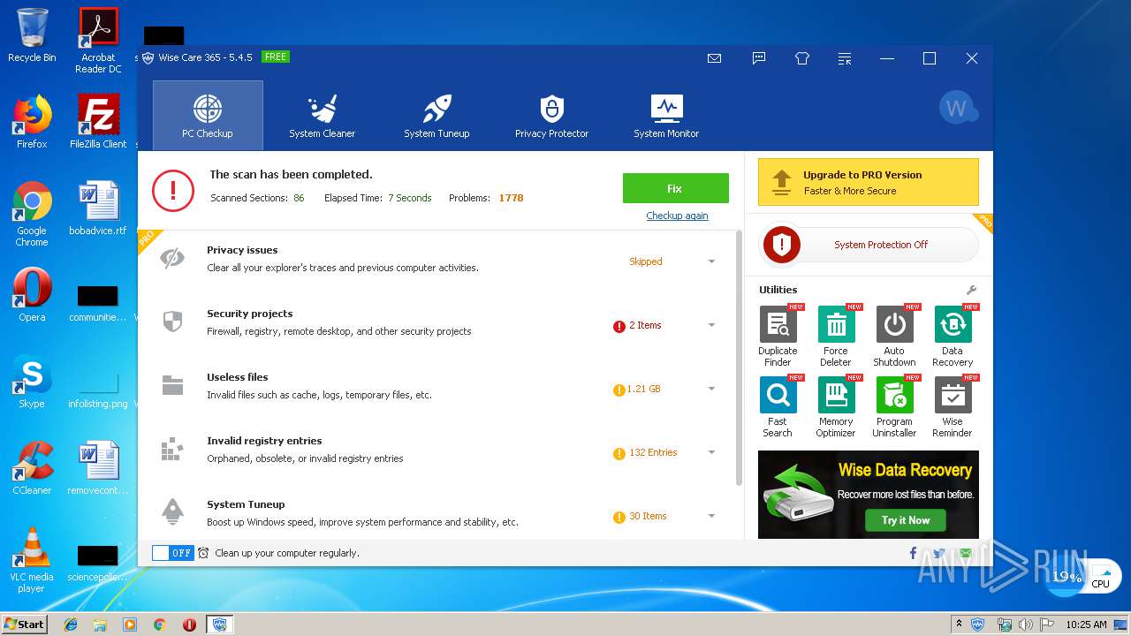Switch to the Privacy Protector tab
Screen dimensions: 1131x636
point(551,116)
